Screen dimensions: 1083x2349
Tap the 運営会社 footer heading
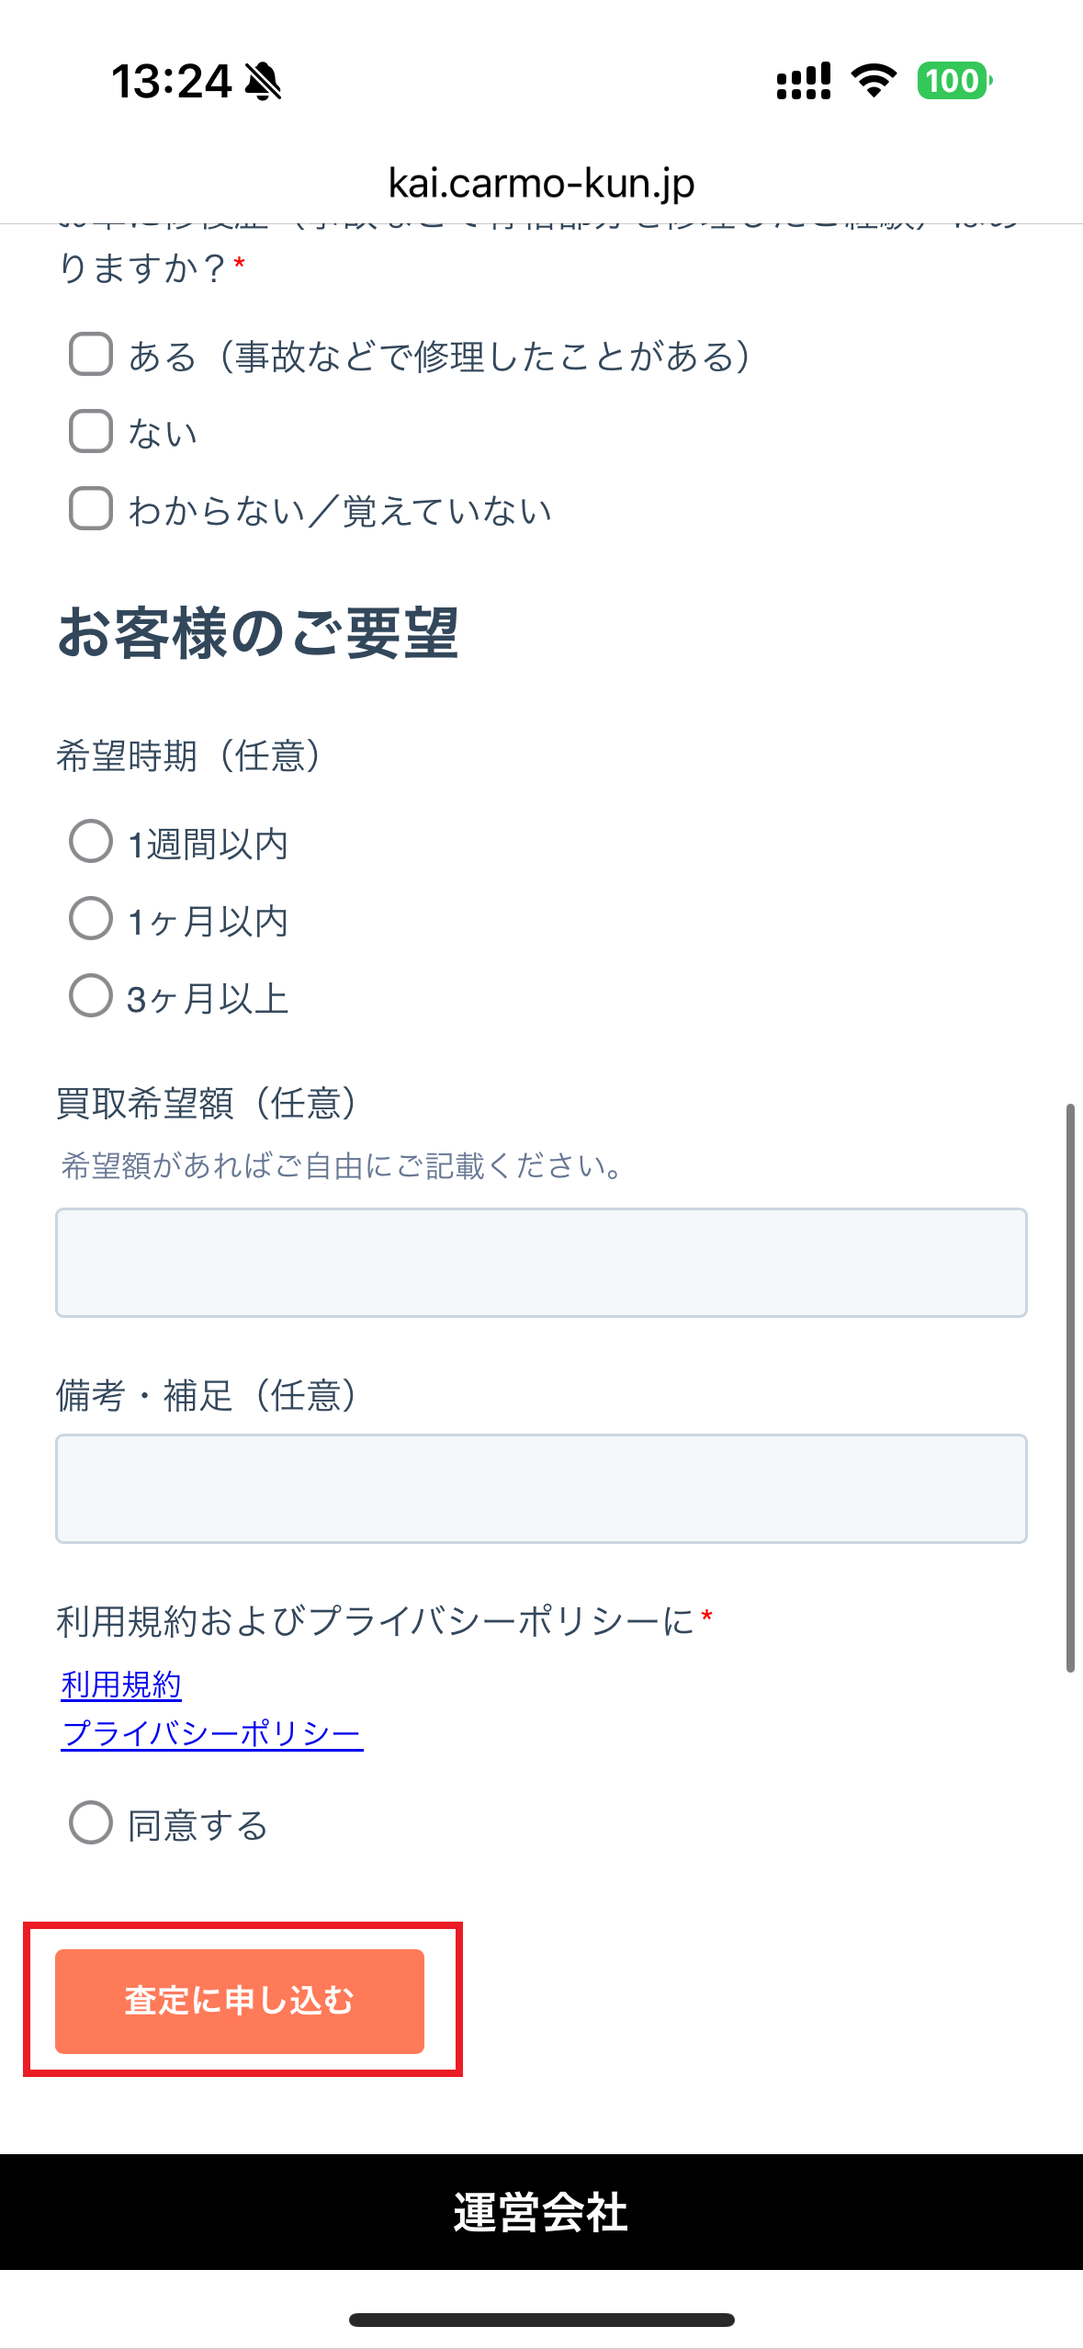(x=541, y=2212)
